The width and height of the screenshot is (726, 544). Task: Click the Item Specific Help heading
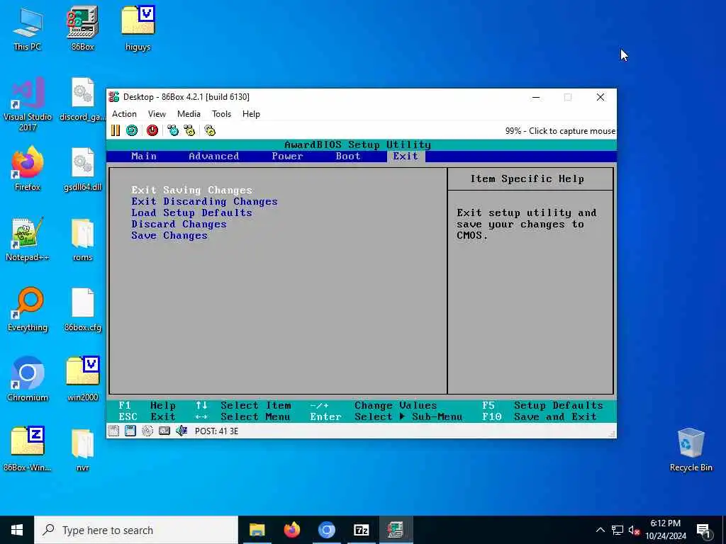[x=527, y=179]
